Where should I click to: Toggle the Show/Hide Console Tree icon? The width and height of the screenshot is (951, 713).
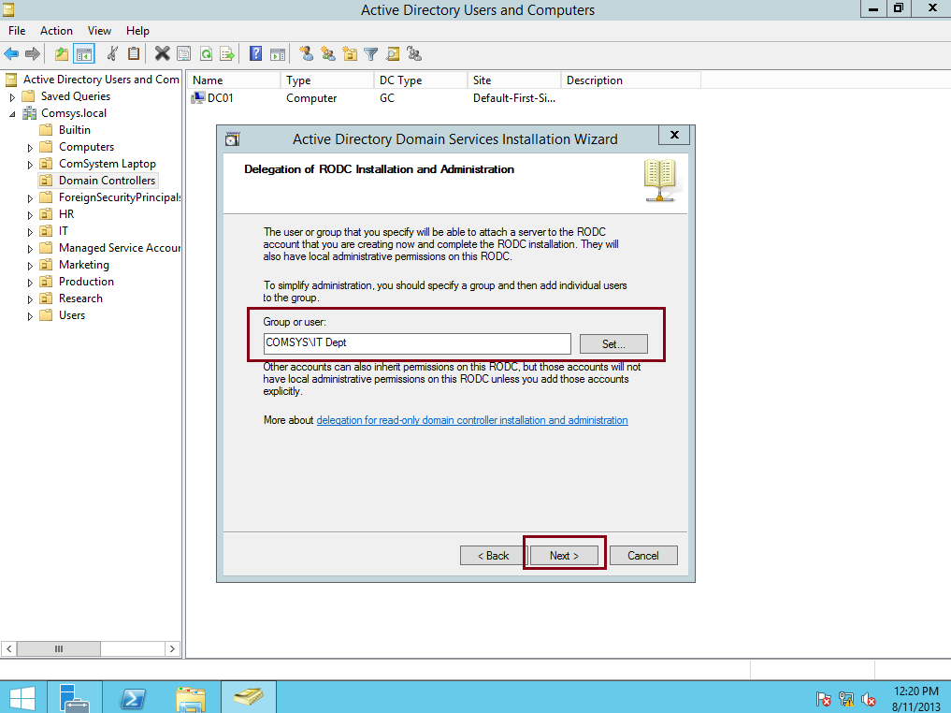pyautogui.click(x=82, y=53)
